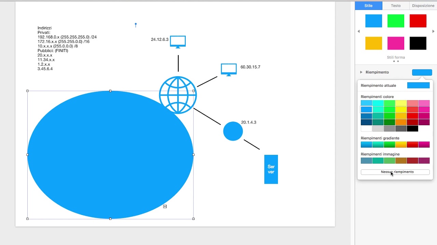Click the 'Pubblici: (FINITI)' text line

click(53, 51)
